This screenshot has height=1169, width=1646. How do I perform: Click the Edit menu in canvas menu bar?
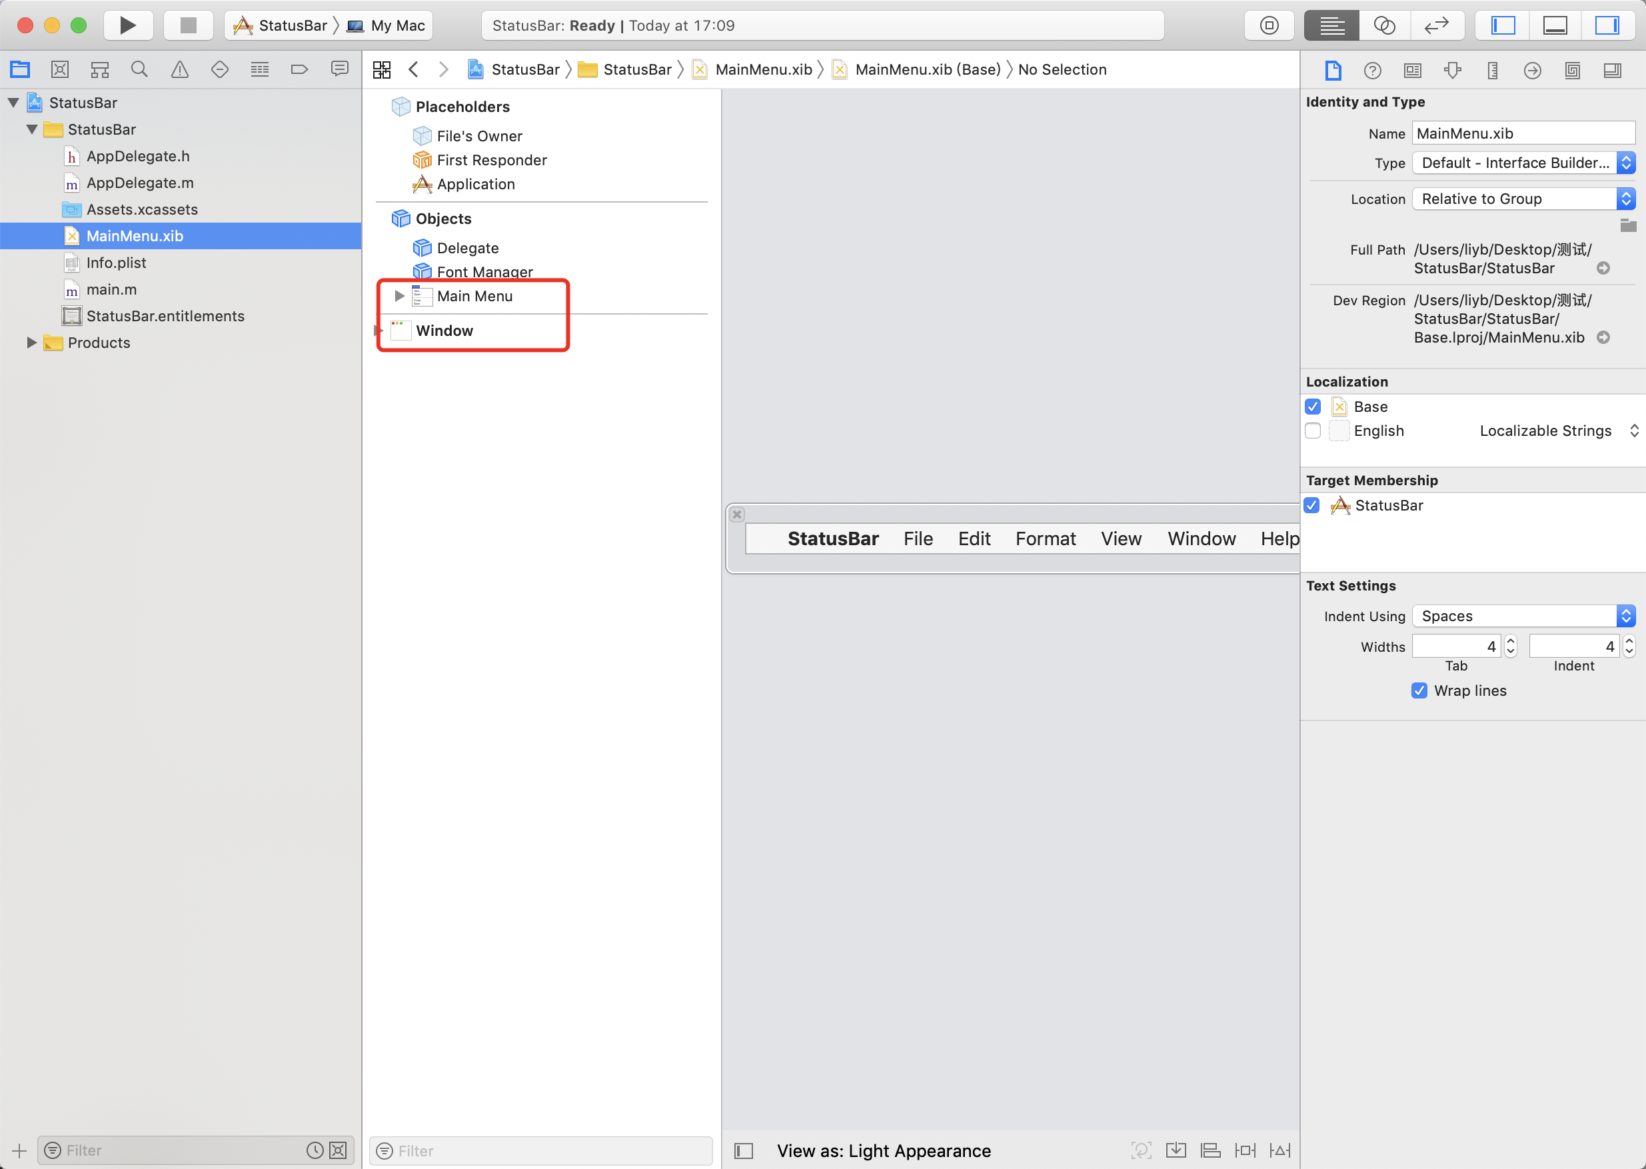click(974, 539)
